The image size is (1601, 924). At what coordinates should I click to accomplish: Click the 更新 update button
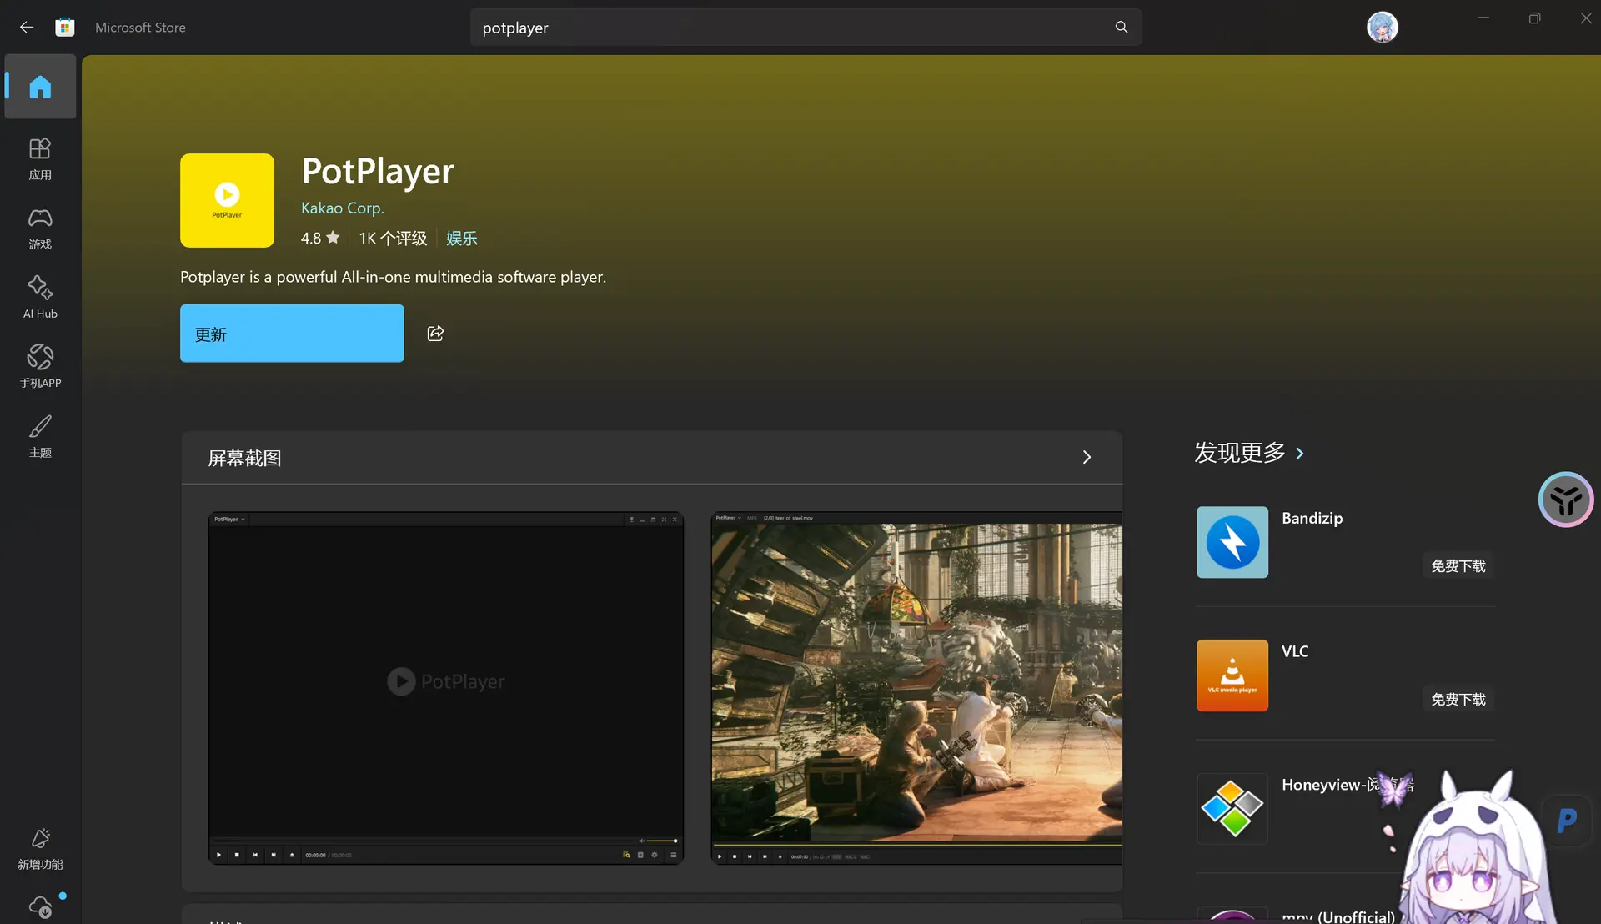tap(292, 334)
